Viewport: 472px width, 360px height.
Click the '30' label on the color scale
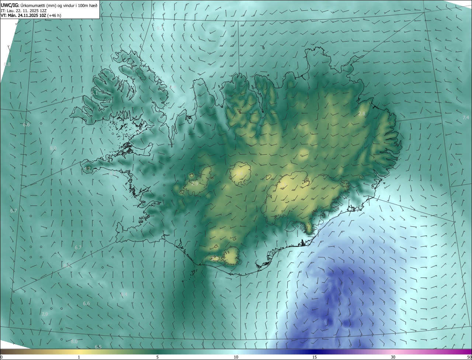click(393, 357)
